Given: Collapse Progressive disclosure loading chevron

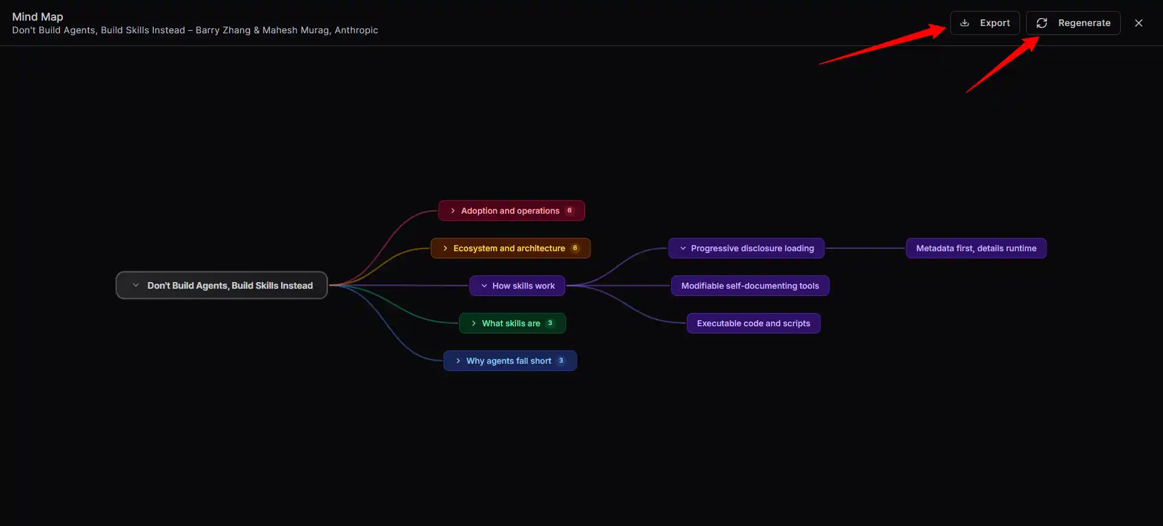Looking at the screenshot, I should tap(683, 248).
